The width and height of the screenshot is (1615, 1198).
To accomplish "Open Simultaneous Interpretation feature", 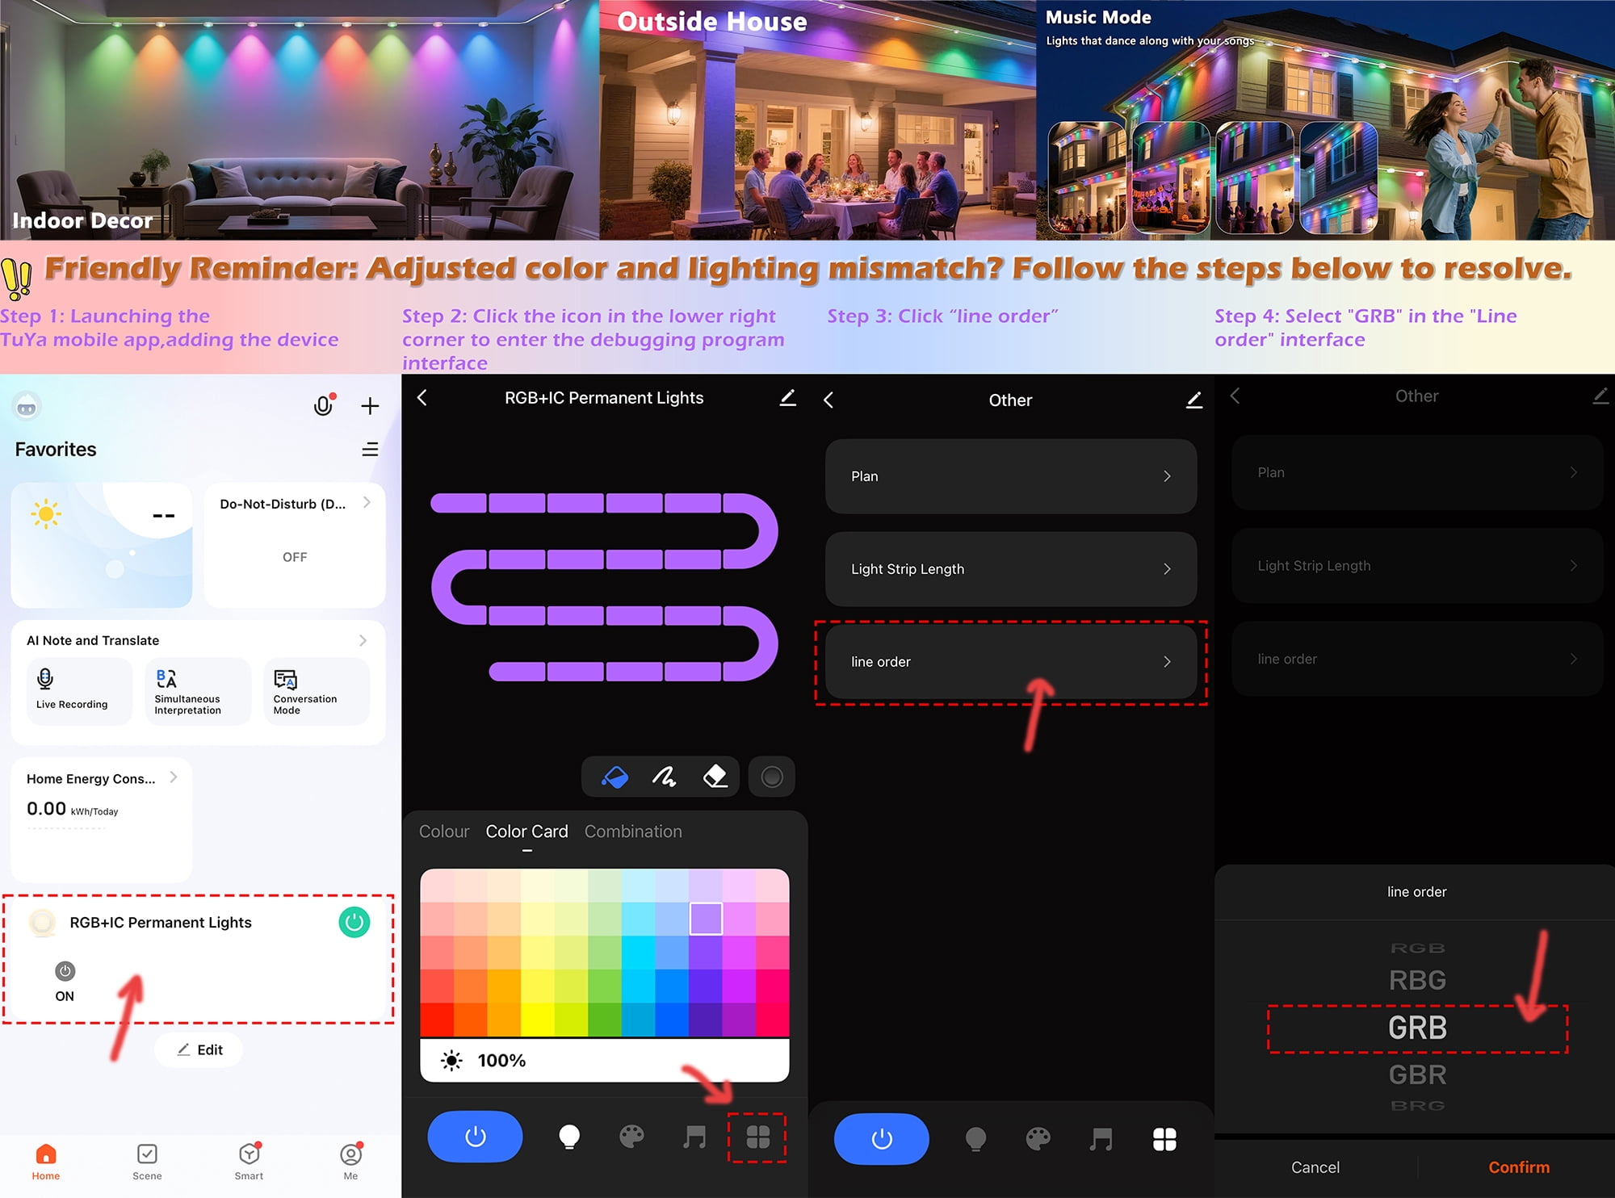I will click(198, 691).
